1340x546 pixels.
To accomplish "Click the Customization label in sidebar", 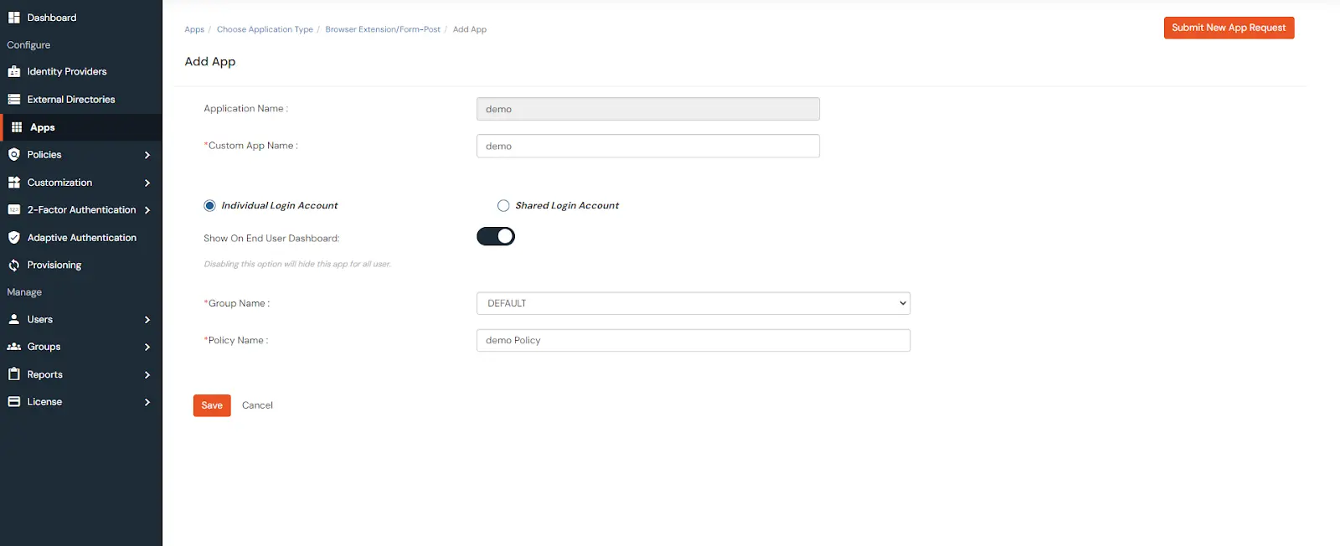I will pos(59,183).
